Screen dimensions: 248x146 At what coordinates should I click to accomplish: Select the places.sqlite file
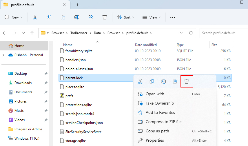pyautogui.click(x=75, y=87)
